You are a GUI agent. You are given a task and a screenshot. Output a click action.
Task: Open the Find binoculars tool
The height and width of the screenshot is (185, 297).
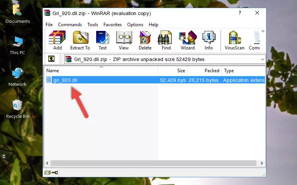point(166,40)
